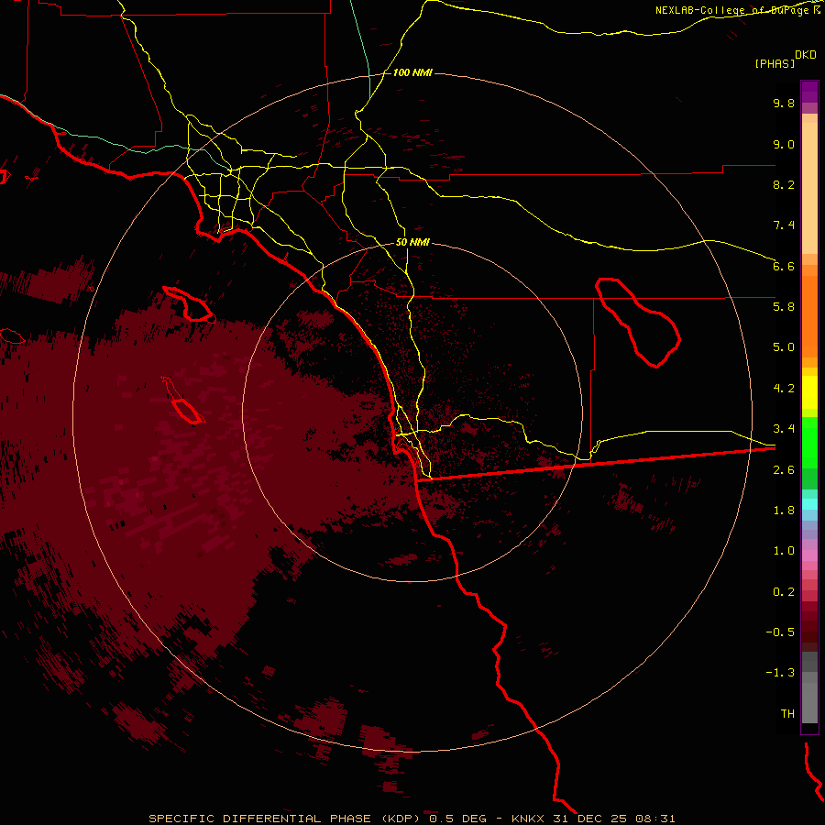Click the 9.0 value on the scale

[x=784, y=144]
